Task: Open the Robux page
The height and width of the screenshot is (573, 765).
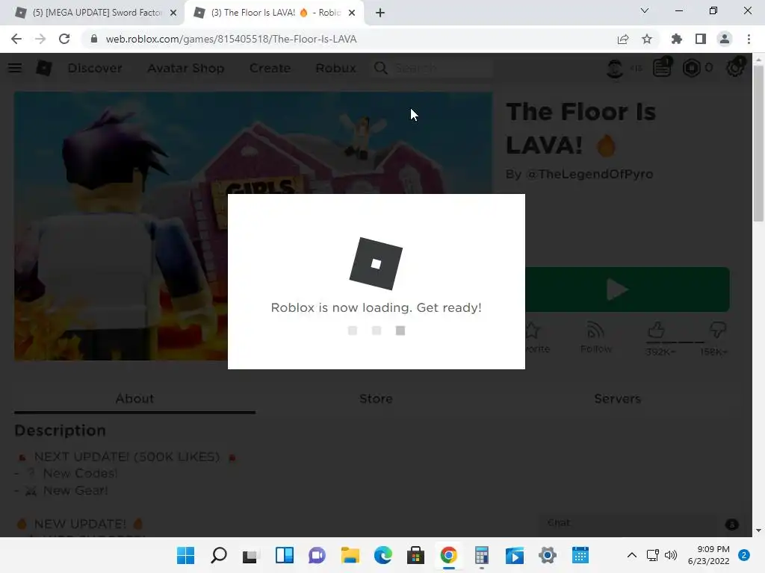Action: click(x=335, y=68)
